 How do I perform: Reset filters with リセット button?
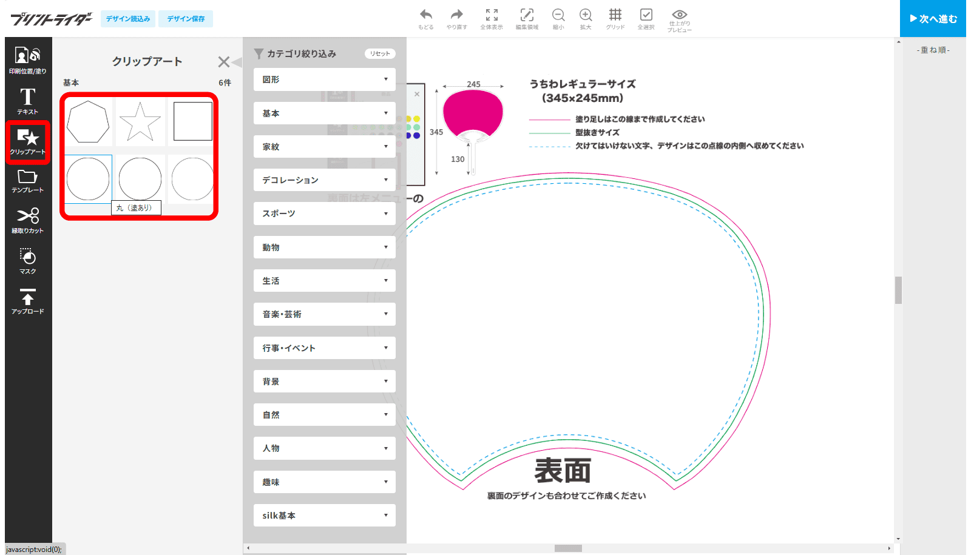point(380,53)
